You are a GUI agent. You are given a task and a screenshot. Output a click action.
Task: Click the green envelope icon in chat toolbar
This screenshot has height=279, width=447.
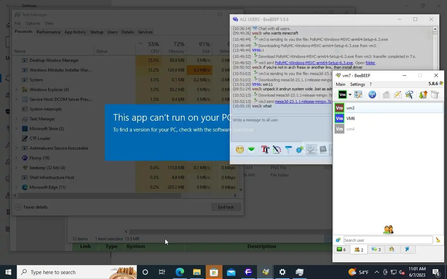pyautogui.click(x=251, y=150)
